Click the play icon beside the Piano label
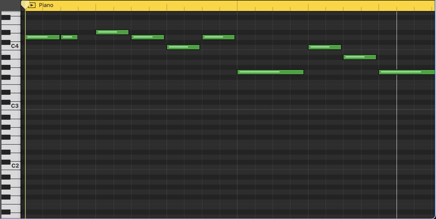Screen dimensions: 436x219 click(x=32, y=5)
